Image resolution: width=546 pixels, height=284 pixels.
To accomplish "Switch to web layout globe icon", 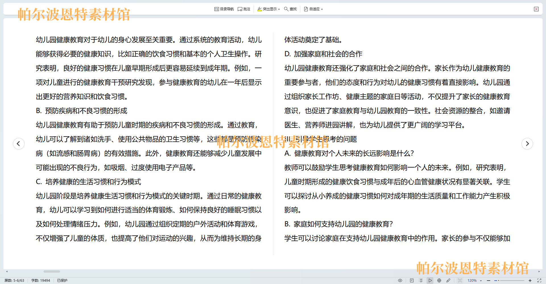I will pyautogui.click(x=439, y=280).
